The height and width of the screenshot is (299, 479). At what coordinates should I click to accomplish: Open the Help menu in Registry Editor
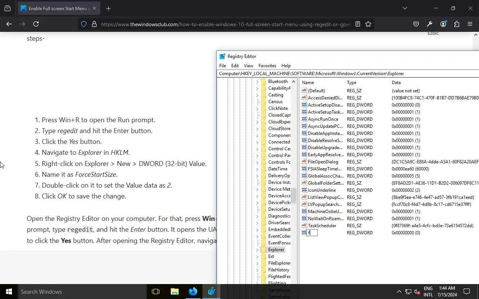pos(286,65)
